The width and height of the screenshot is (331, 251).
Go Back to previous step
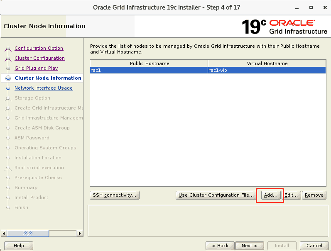click(220, 246)
